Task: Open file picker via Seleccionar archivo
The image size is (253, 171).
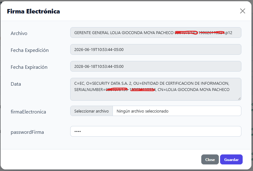Action: (92, 111)
